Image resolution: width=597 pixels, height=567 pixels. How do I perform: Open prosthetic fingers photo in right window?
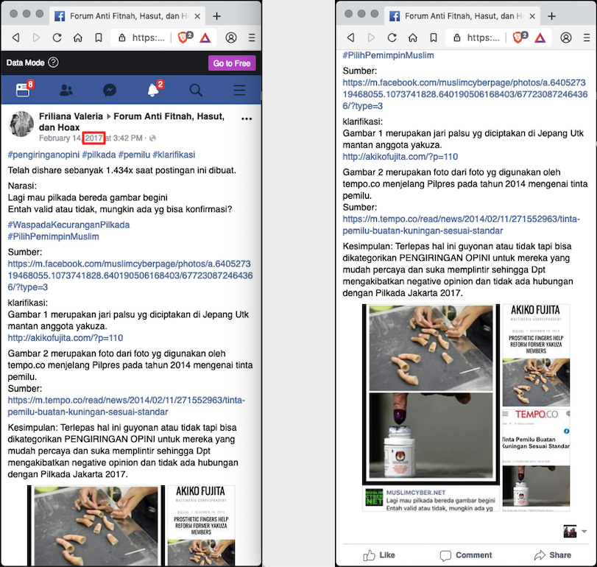pyautogui.click(x=431, y=348)
